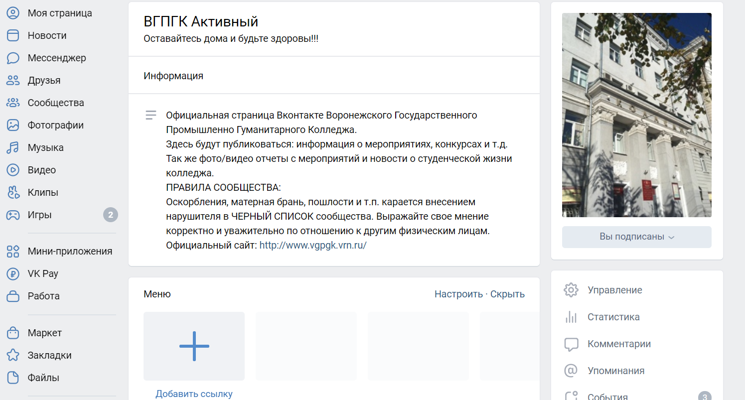Click the plus icon to add link
Screen dimensions: 745x400
[x=194, y=346]
